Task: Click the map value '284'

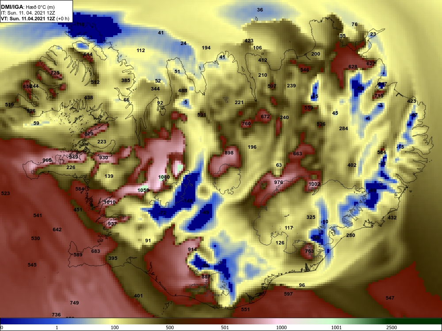Action: click(x=343, y=128)
